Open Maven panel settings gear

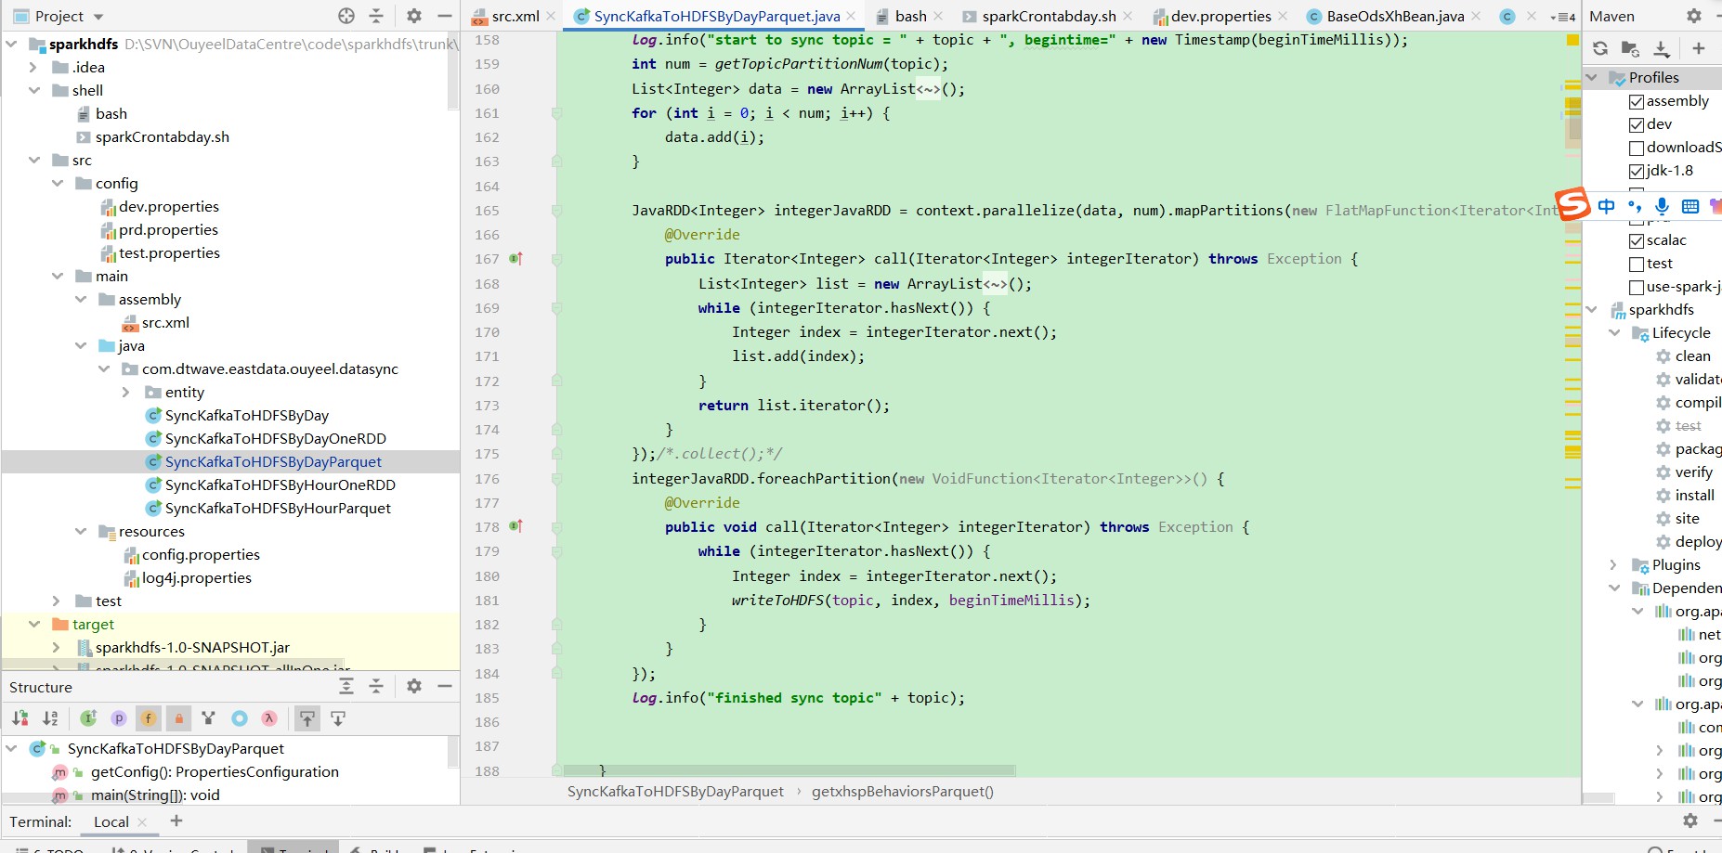(1694, 16)
